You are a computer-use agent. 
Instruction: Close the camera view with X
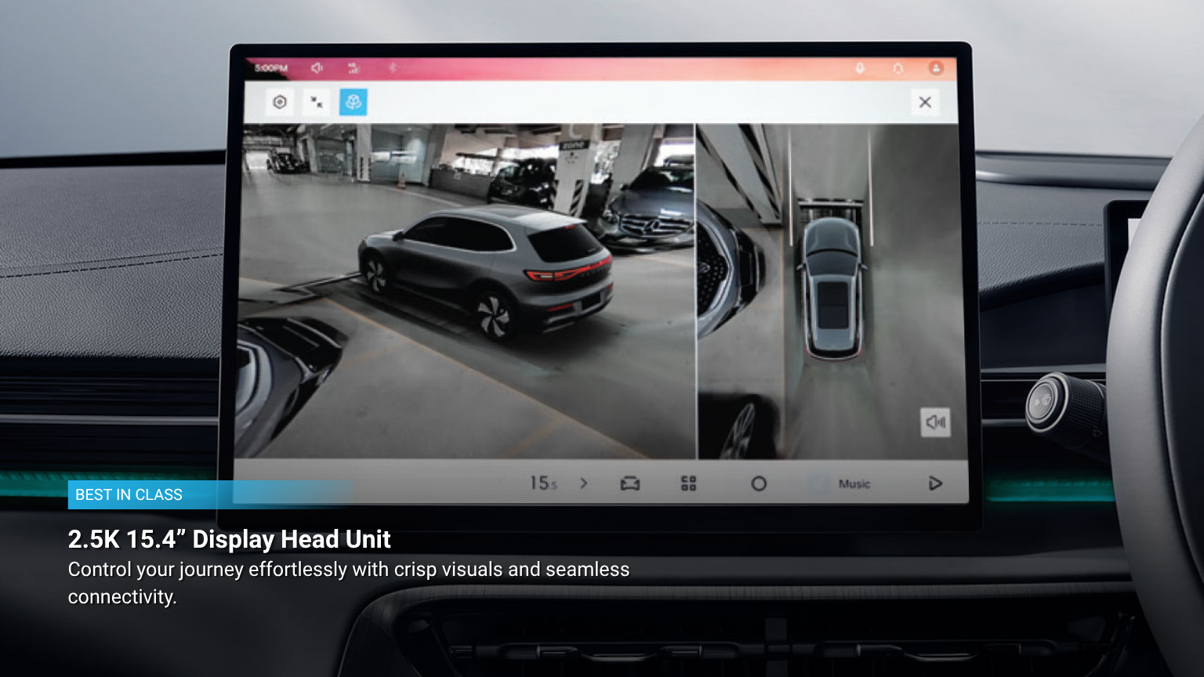point(925,102)
